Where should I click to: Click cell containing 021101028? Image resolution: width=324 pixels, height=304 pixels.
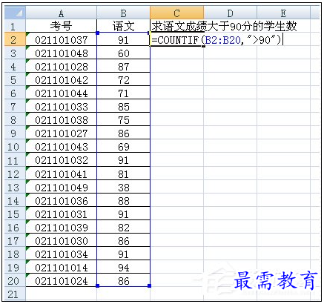62,66
